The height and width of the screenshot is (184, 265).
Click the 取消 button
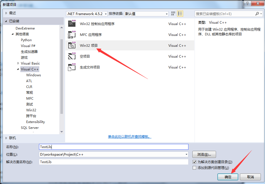tap(250, 177)
